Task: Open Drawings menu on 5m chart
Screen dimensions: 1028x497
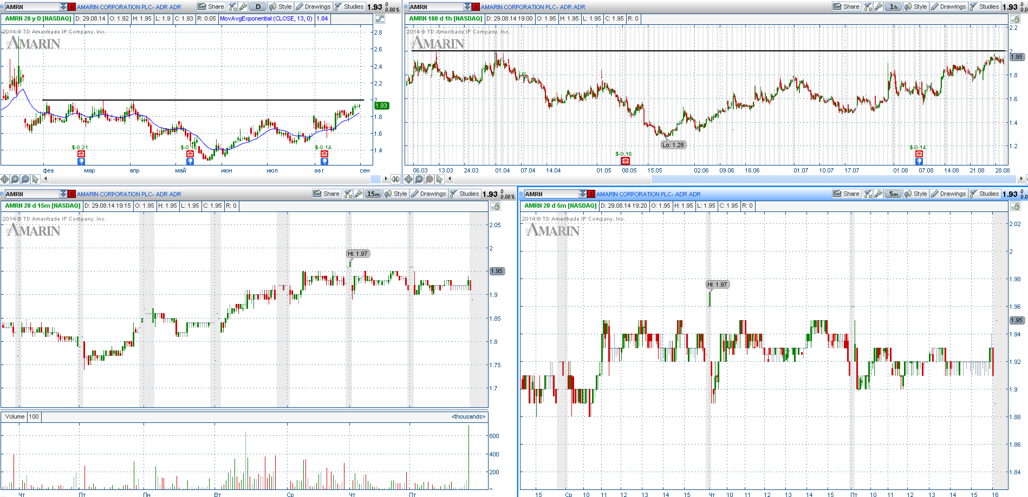Action: [948, 194]
